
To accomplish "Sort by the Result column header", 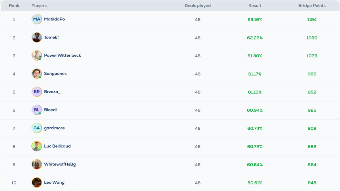I will (255, 6).
